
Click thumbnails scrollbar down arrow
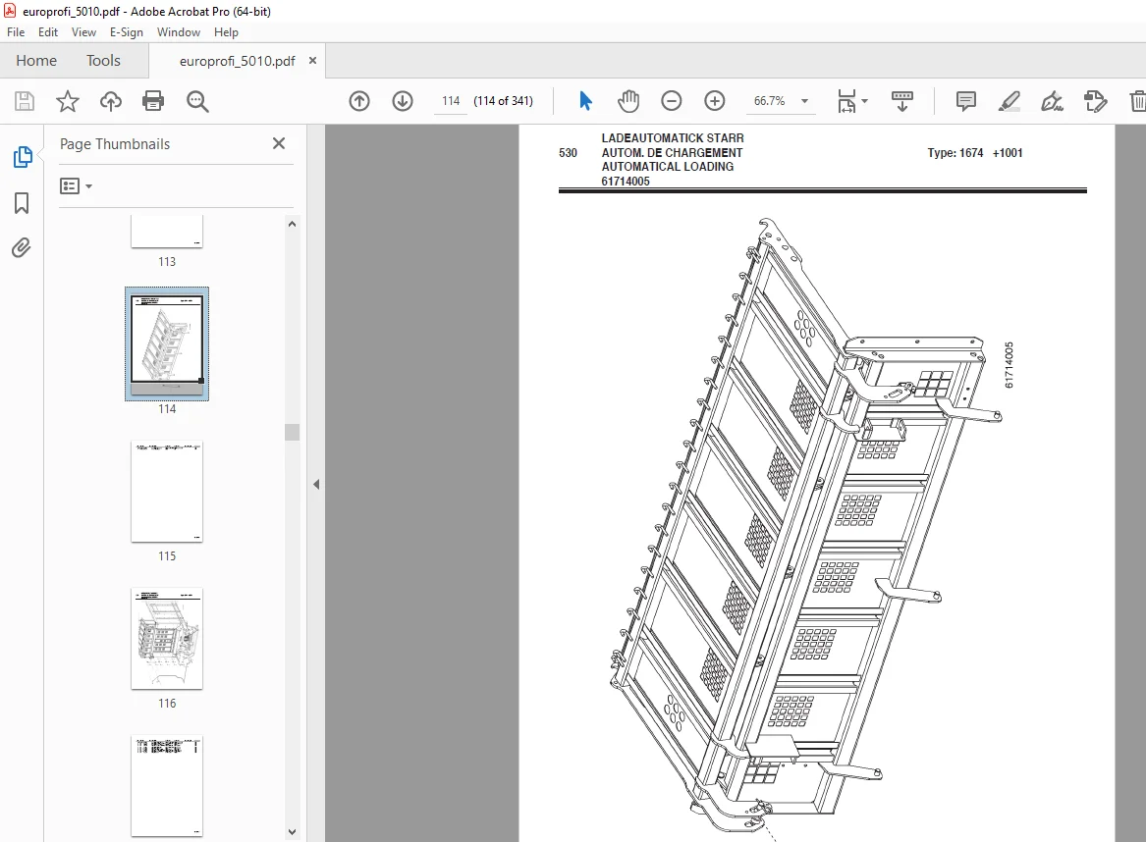click(x=293, y=832)
